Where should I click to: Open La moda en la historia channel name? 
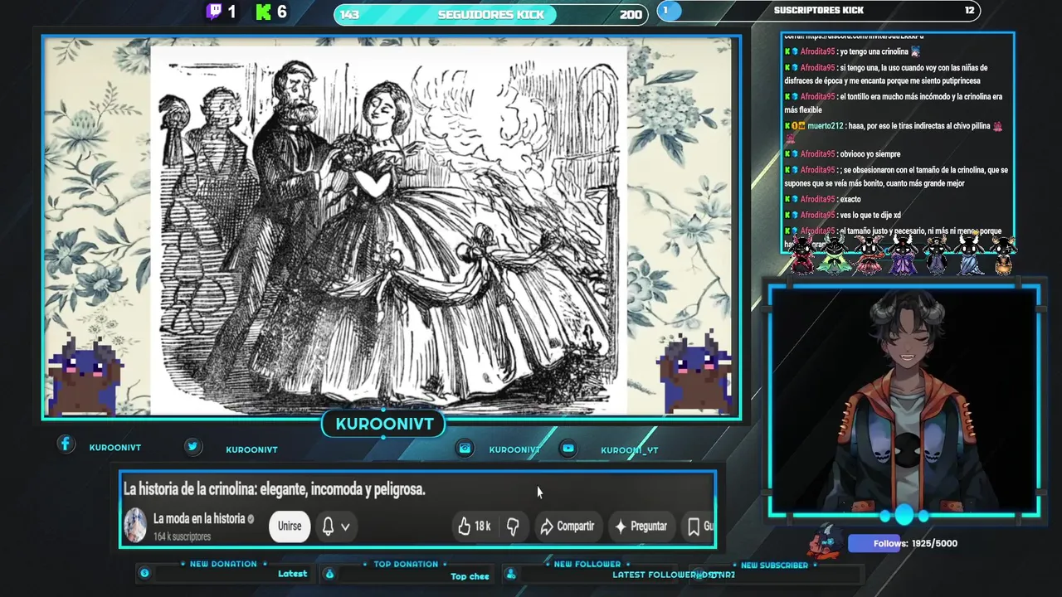(199, 518)
